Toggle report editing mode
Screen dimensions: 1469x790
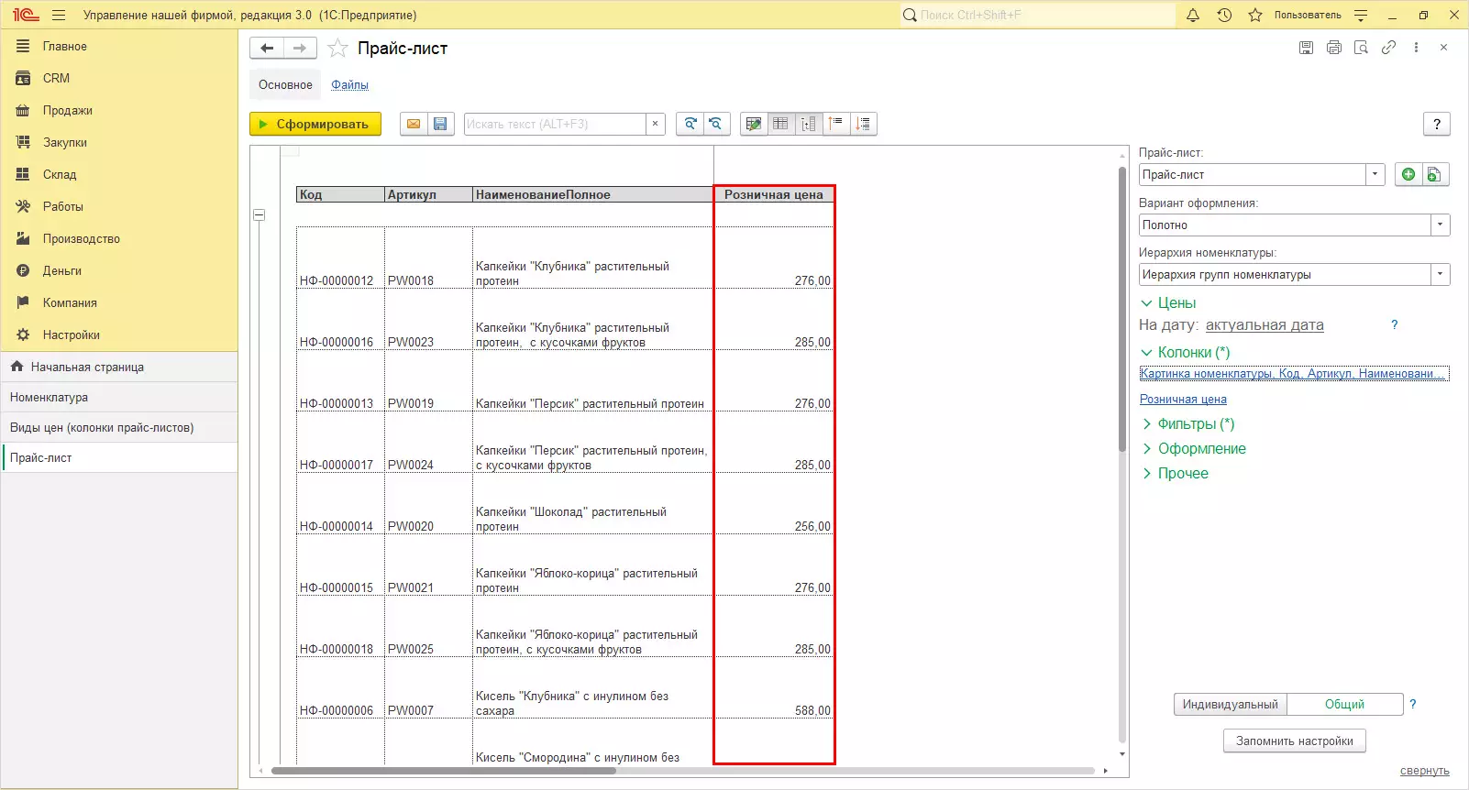click(754, 124)
